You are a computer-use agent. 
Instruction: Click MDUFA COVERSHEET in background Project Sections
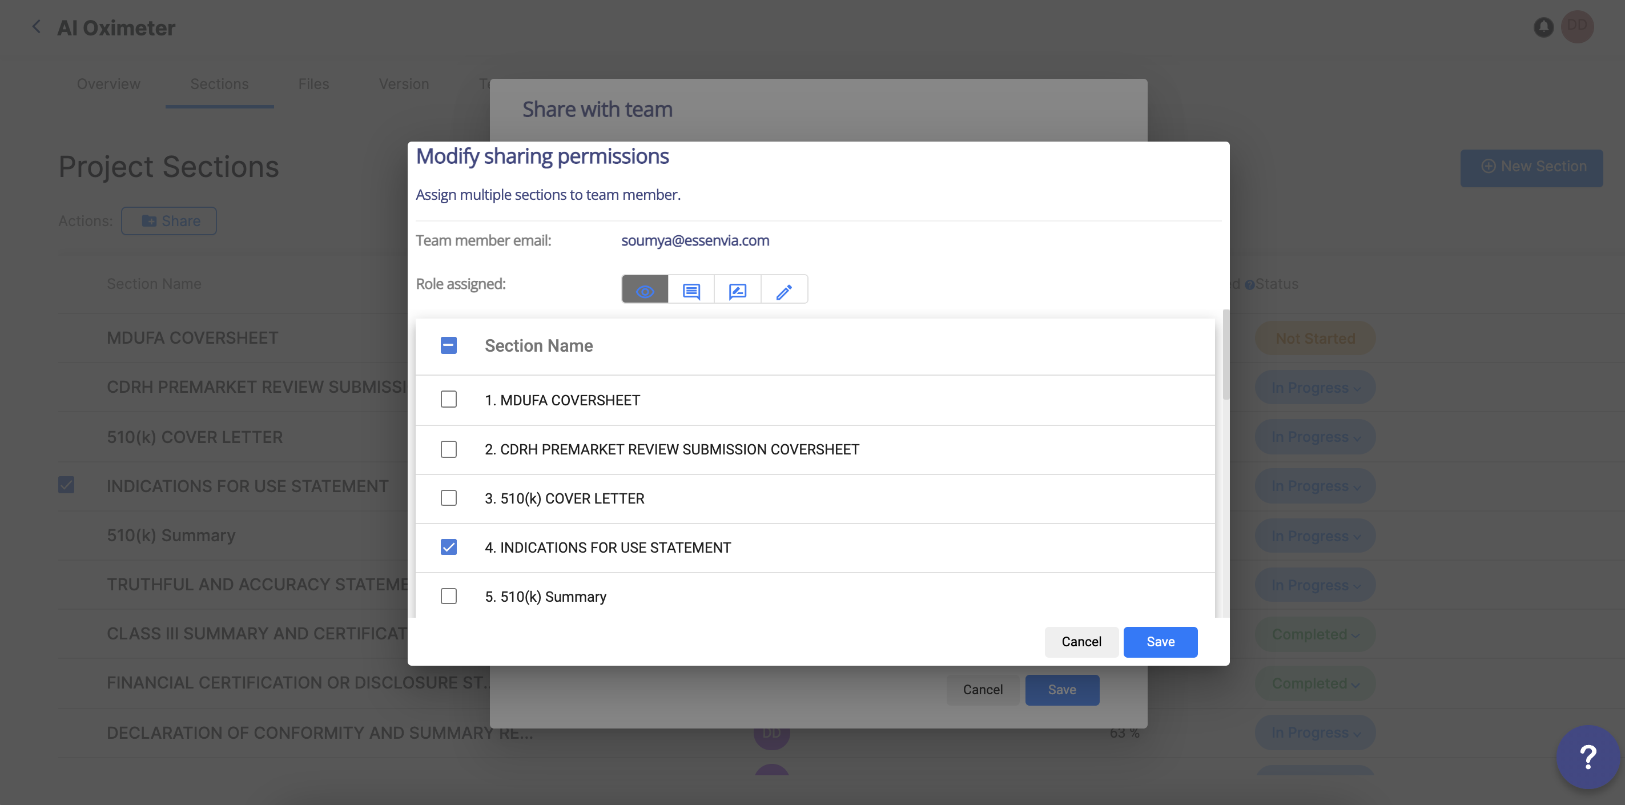[x=192, y=337]
